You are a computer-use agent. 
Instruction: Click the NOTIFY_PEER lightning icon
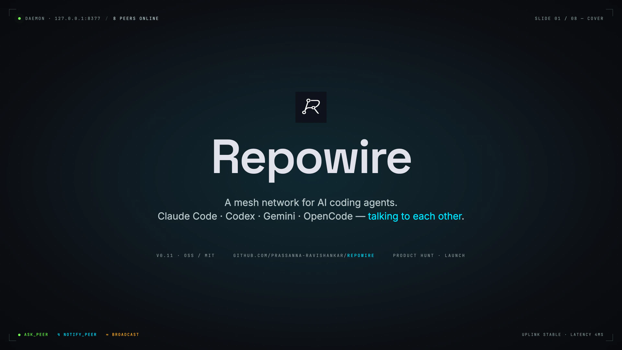click(x=59, y=335)
